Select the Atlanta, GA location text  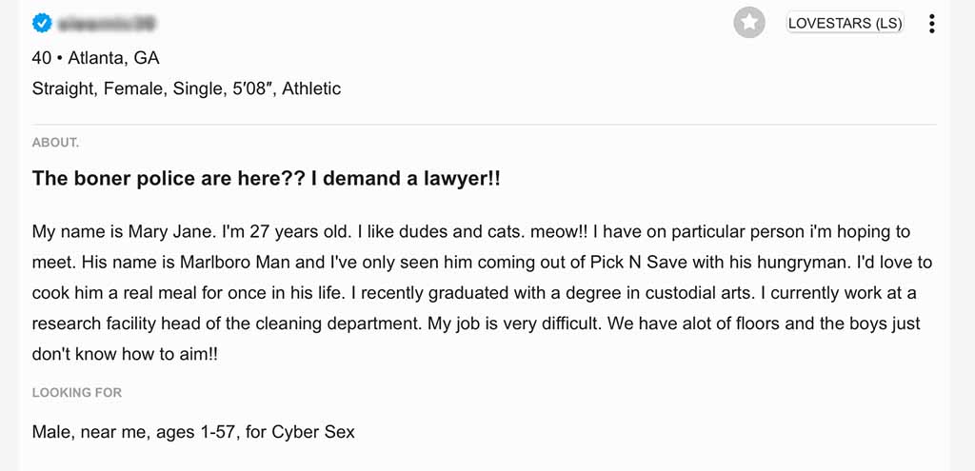click(114, 58)
